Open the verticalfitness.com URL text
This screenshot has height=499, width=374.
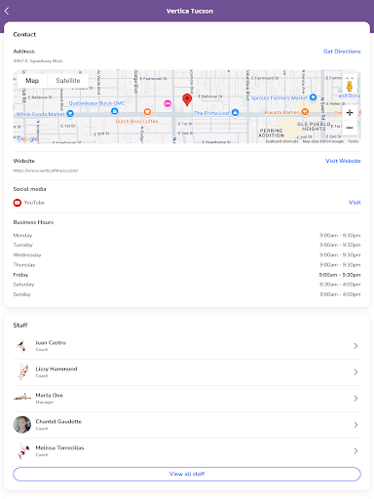pos(46,171)
